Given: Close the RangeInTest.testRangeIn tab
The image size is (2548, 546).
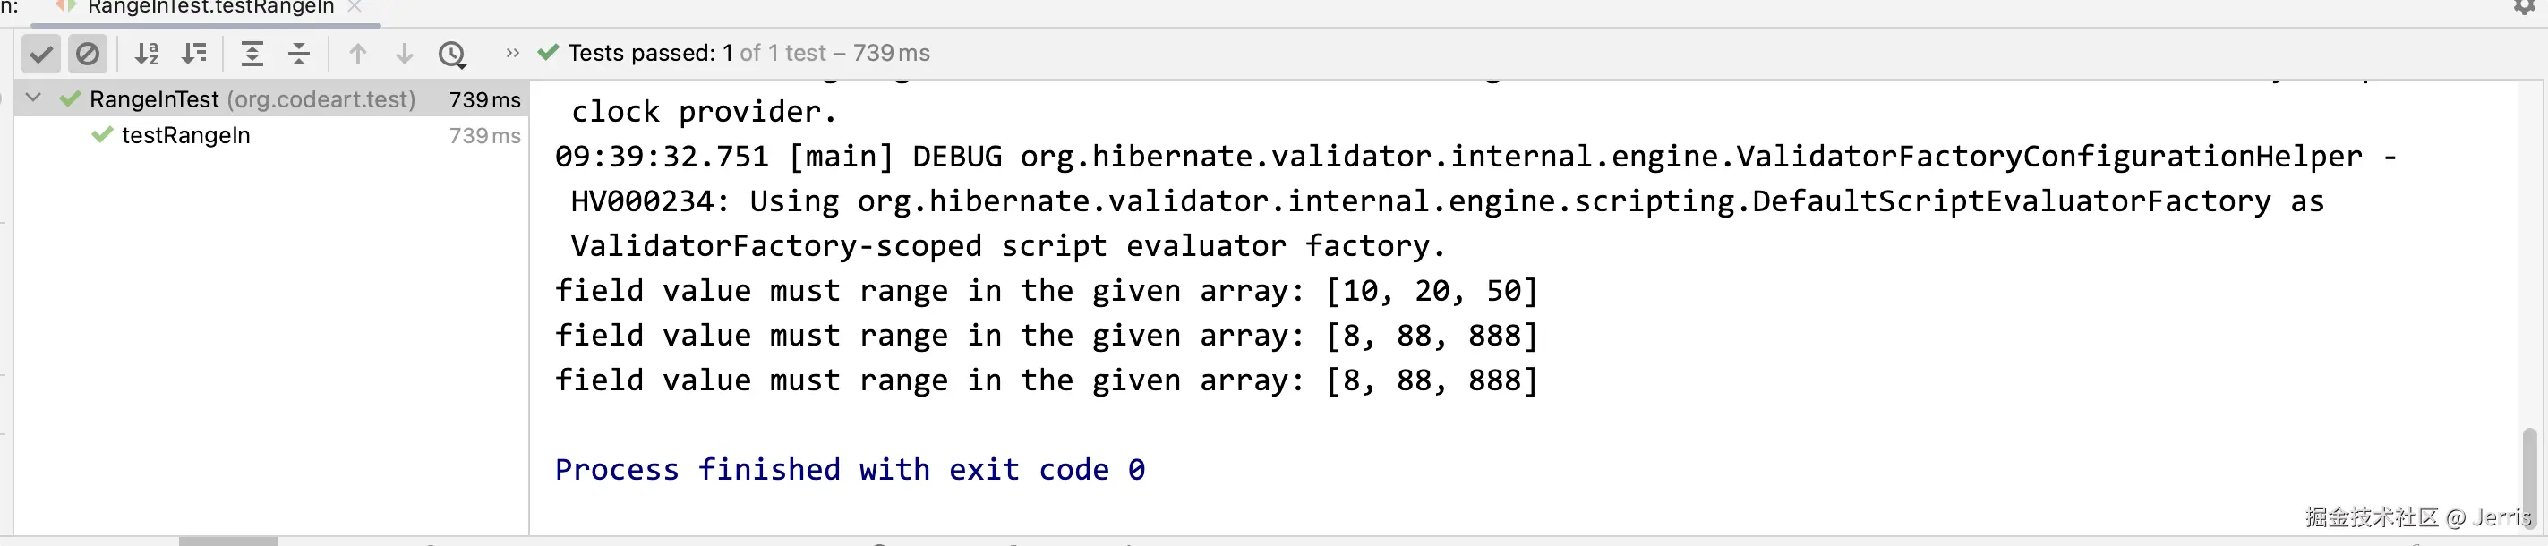Looking at the screenshot, I should pyautogui.click(x=355, y=7).
